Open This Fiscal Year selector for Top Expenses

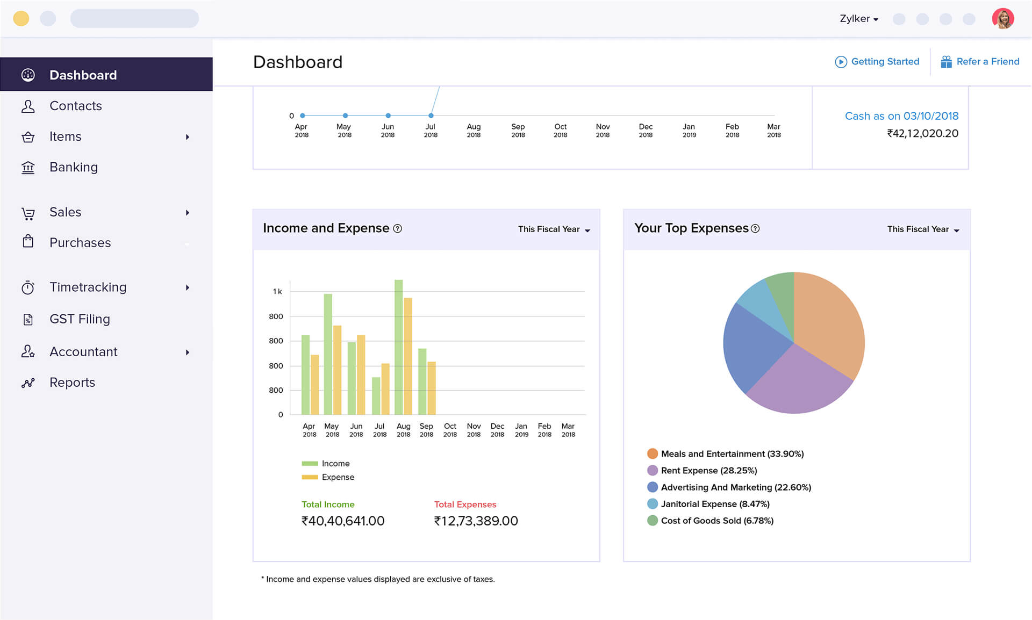click(923, 229)
